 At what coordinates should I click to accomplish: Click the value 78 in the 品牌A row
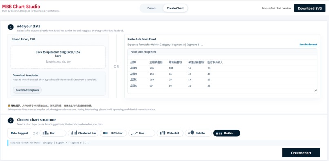click(x=209, y=68)
